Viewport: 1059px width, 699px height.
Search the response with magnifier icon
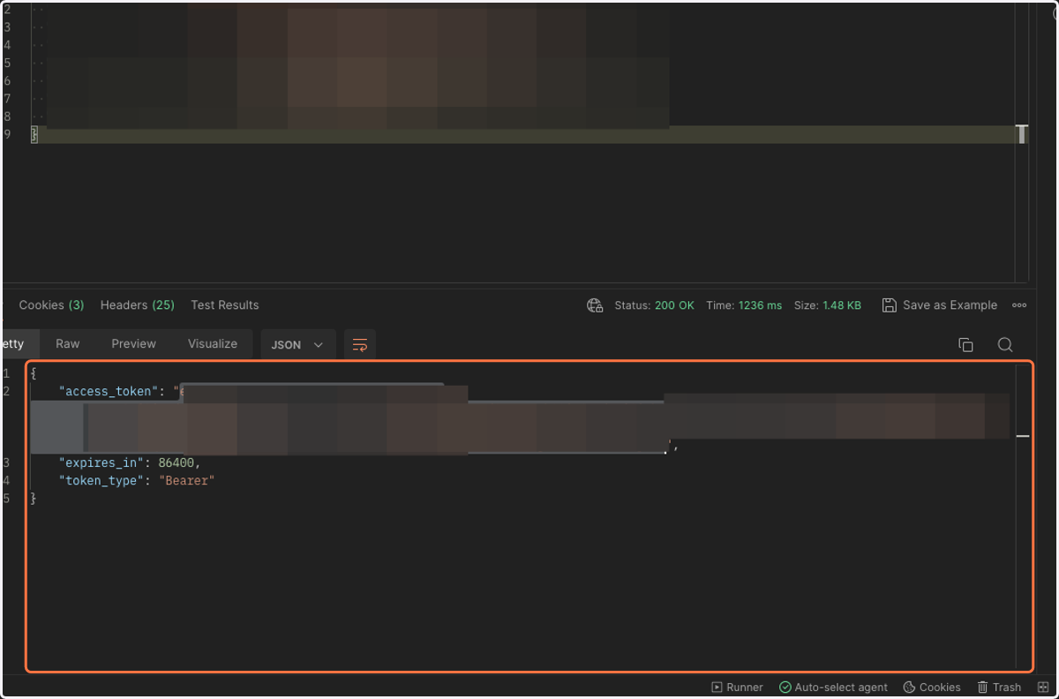[x=1005, y=345]
